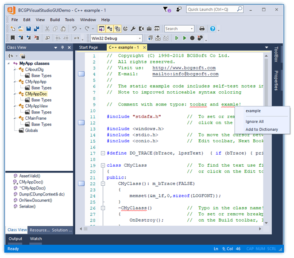This screenshot has height=258, width=294.
Task: Open the Properties side panel tab
Action: (276, 80)
